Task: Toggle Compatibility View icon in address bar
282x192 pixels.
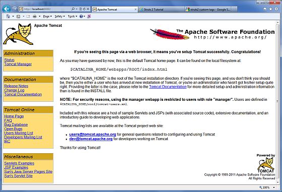Action: 81,9
